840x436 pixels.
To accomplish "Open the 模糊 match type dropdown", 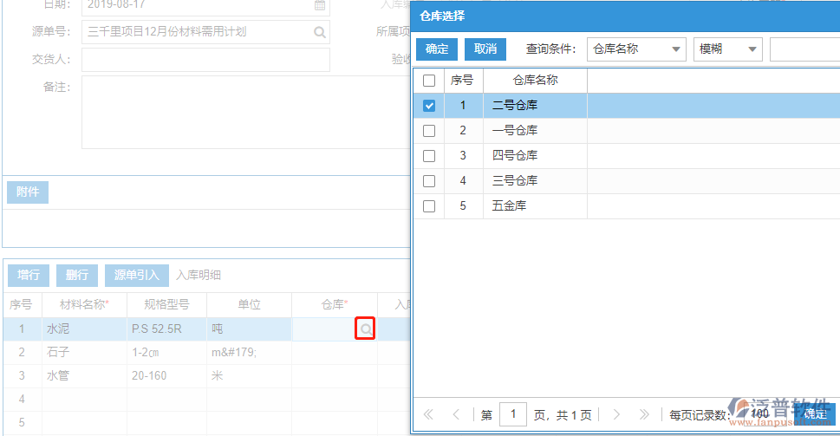I will pos(727,49).
